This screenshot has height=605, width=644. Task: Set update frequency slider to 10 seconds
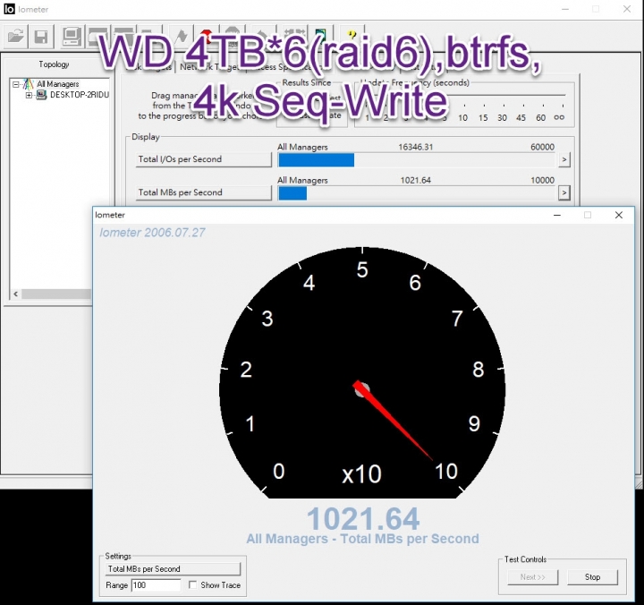pyautogui.click(x=463, y=117)
